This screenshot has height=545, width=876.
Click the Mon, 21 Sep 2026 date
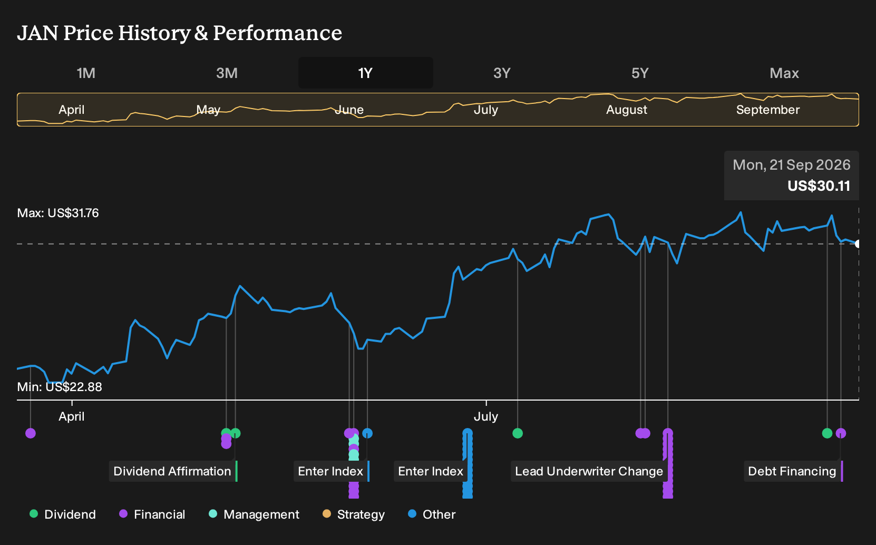791,165
